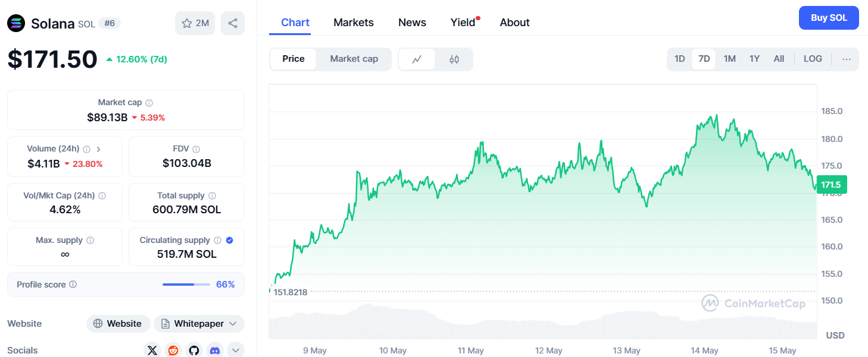Click the 14 May date axis label

(x=705, y=350)
